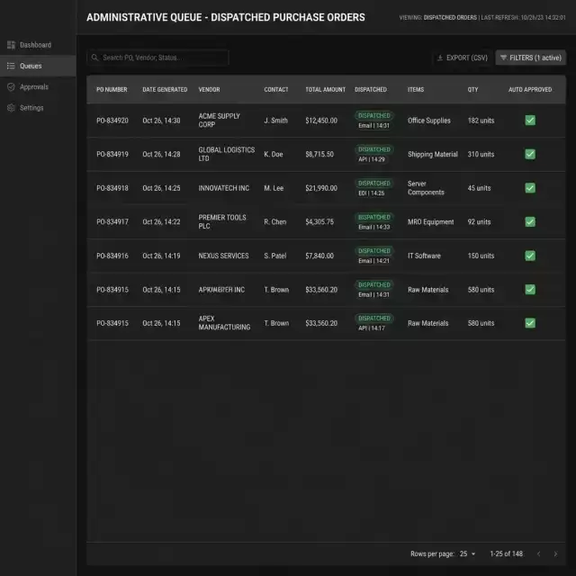Sort by ITEMS column header
This screenshot has width=576, height=576.
416,90
